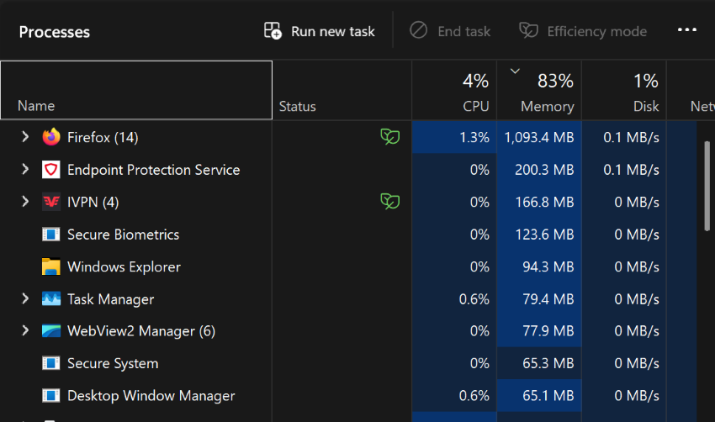Screen dimensions: 715x422
Task: Sort processes by CPU column
Action: 454,90
